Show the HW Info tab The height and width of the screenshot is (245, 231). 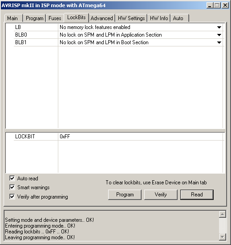(x=159, y=18)
